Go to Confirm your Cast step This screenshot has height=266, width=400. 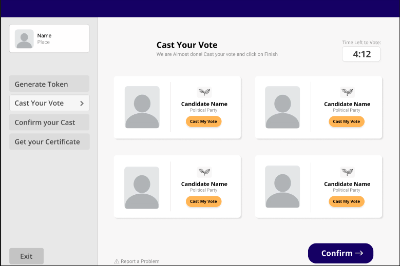point(49,122)
